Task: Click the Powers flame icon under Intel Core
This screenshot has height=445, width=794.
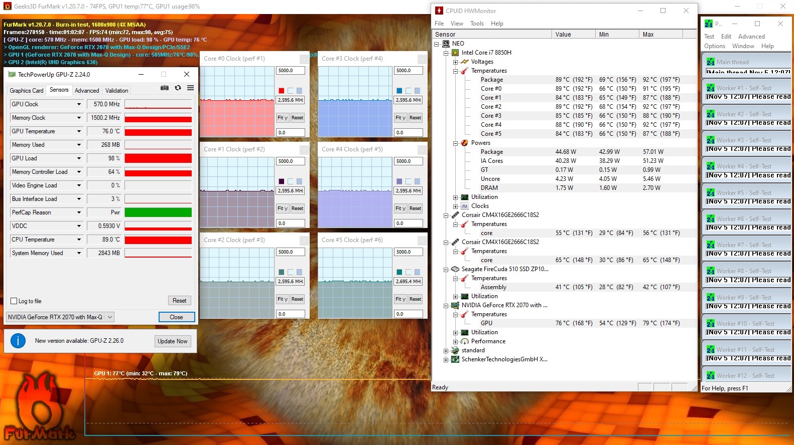Action: coord(465,143)
